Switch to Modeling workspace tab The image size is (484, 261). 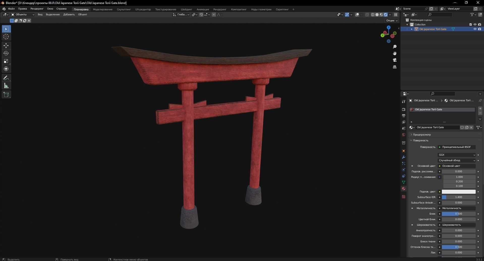tap(103, 9)
